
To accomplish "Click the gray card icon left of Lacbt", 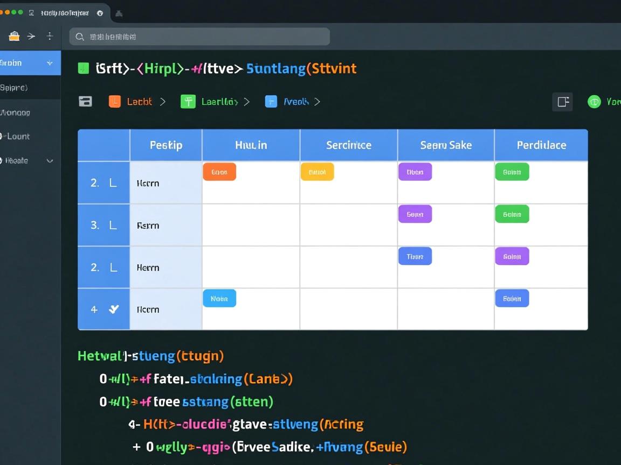I will click(x=86, y=101).
